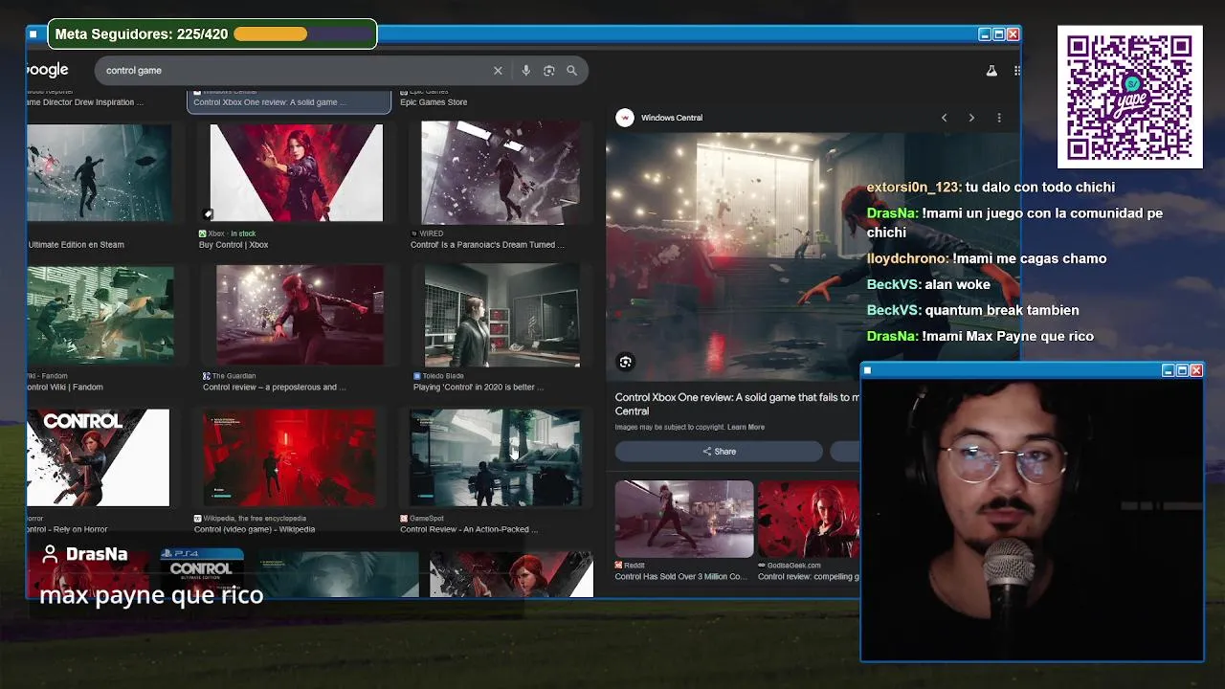
Task: Open the Google apps grid icon
Action: point(1016,71)
